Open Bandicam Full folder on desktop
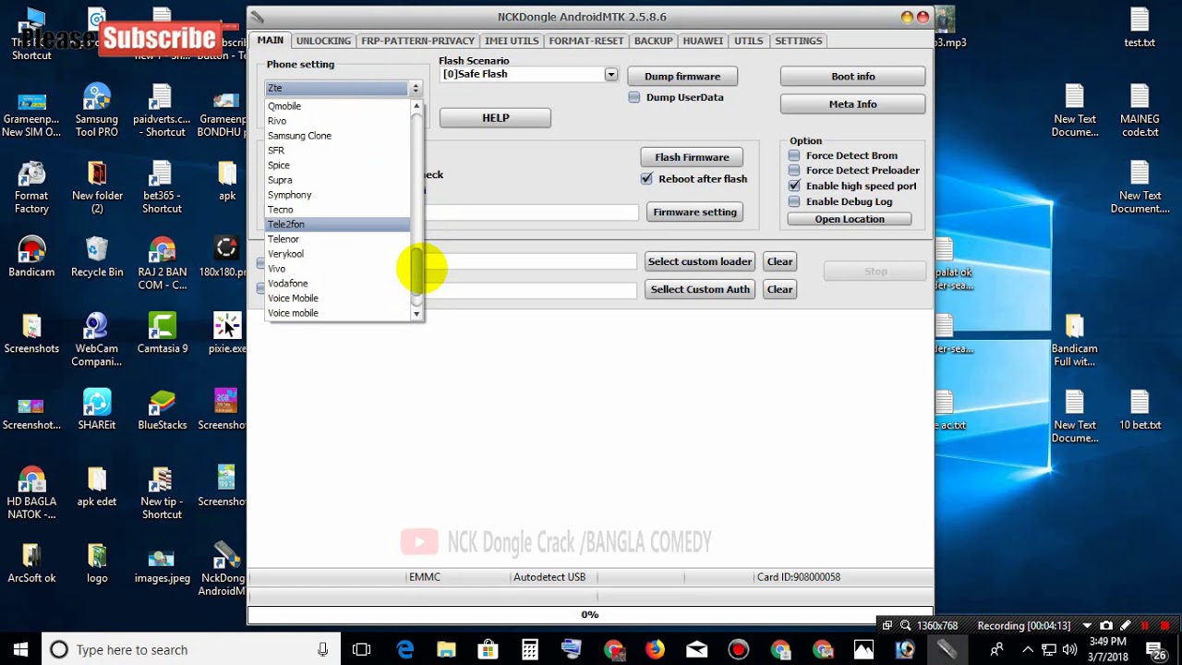This screenshot has width=1182, height=665. click(1074, 340)
